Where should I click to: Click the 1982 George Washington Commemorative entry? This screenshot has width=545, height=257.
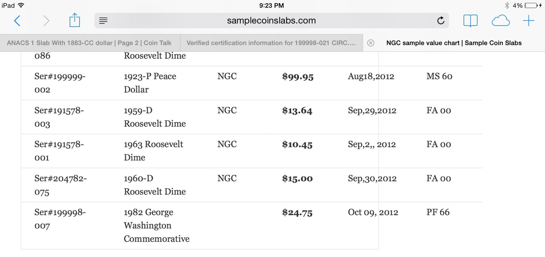[156, 226]
